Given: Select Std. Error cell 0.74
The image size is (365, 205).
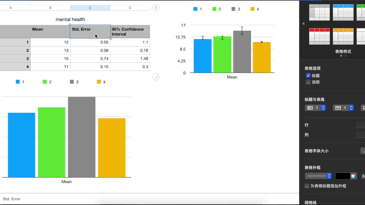Looking at the screenshot, I should [90, 59].
